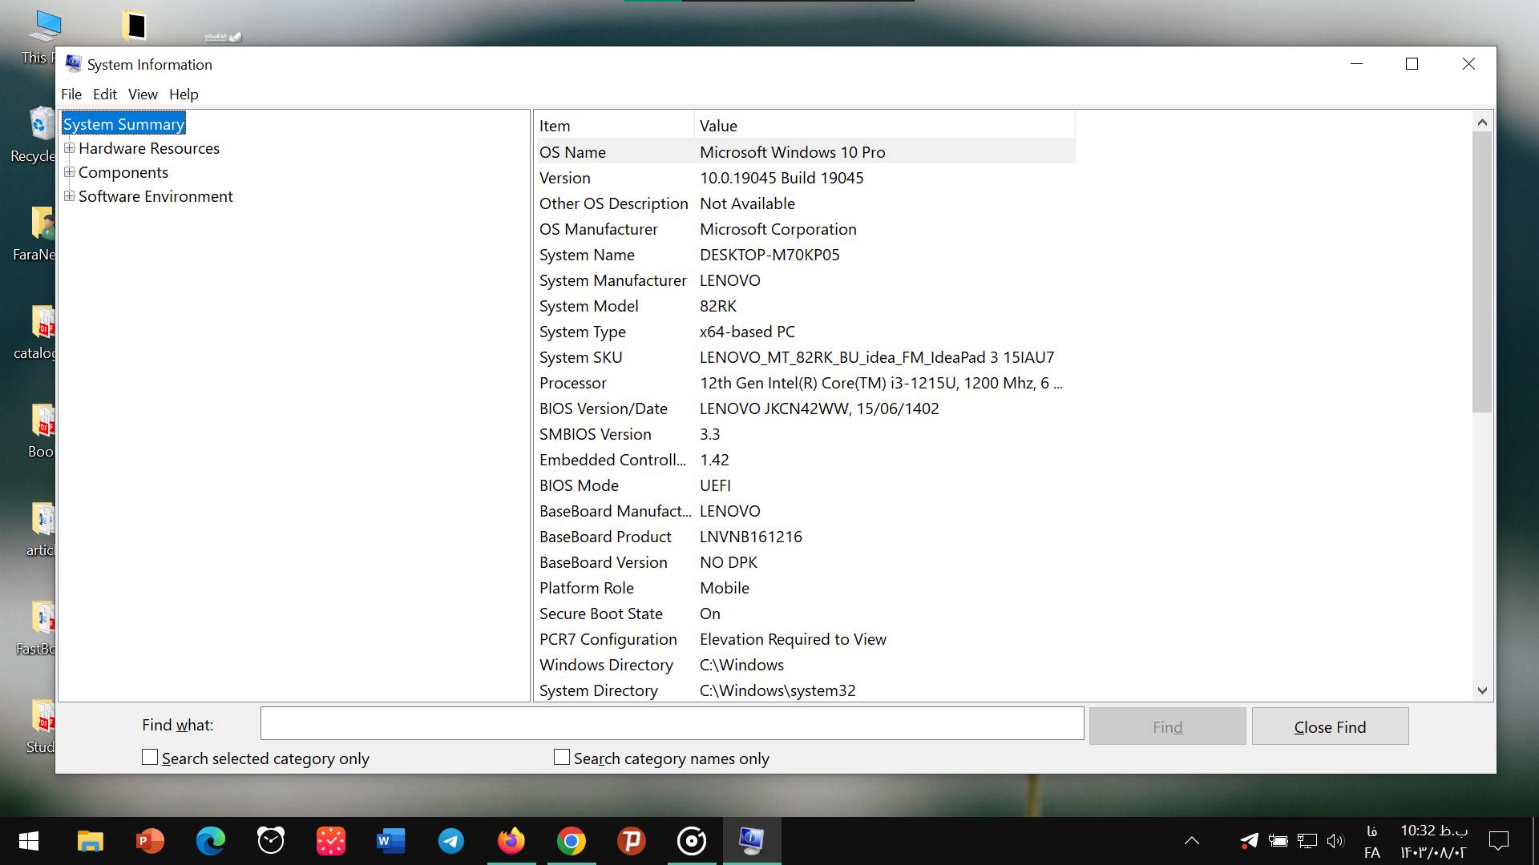Launch Firefox from the taskbar
This screenshot has height=865, width=1539.
[x=511, y=841]
